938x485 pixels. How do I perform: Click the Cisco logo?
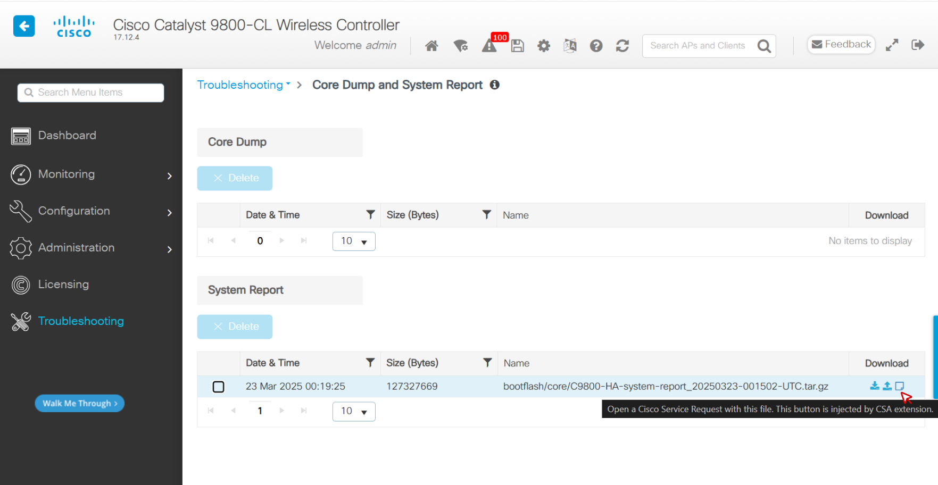(x=74, y=27)
